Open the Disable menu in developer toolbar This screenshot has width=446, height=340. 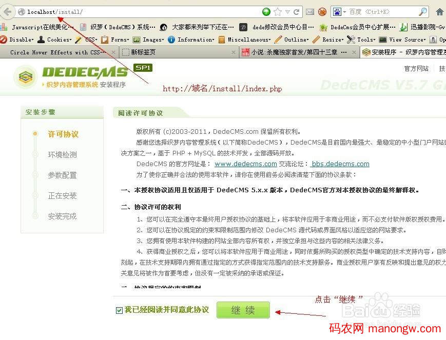17,39
